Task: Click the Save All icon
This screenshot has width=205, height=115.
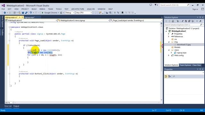Action: click(26, 13)
